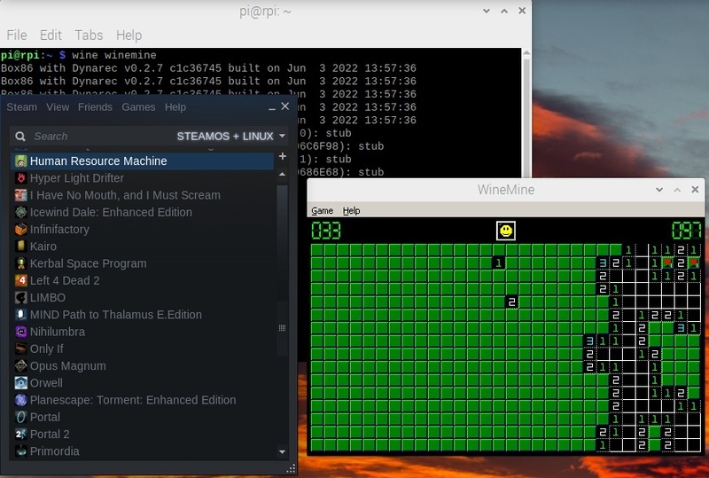This screenshot has width=709, height=478.
Task: Open the Help menu in WineMine
Action: coord(351,210)
